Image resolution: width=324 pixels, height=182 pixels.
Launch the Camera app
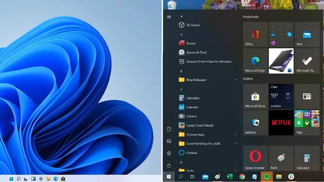coord(191,116)
